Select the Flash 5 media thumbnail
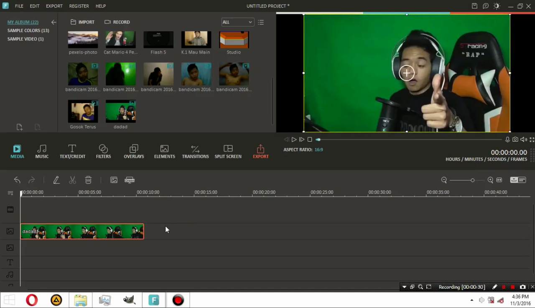535x308 pixels. click(158, 40)
